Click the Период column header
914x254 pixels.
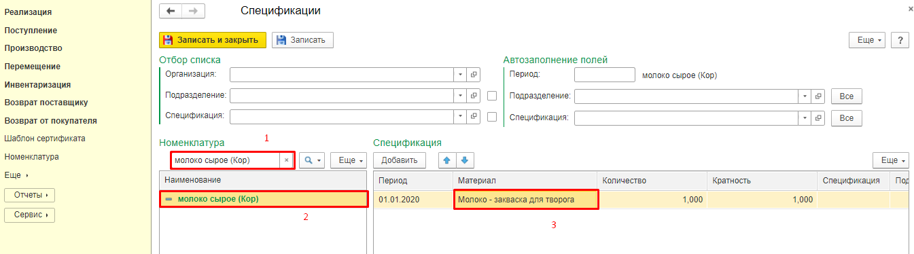tap(413, 181)
